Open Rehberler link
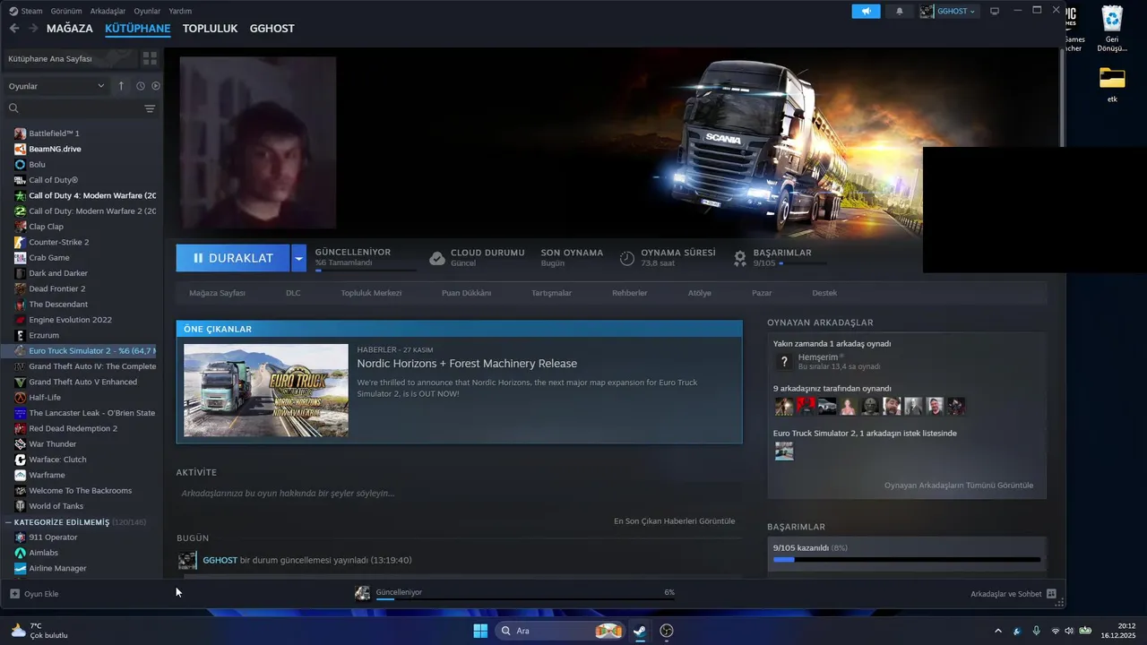This screenshot has height=645, width=1147. 629,293
